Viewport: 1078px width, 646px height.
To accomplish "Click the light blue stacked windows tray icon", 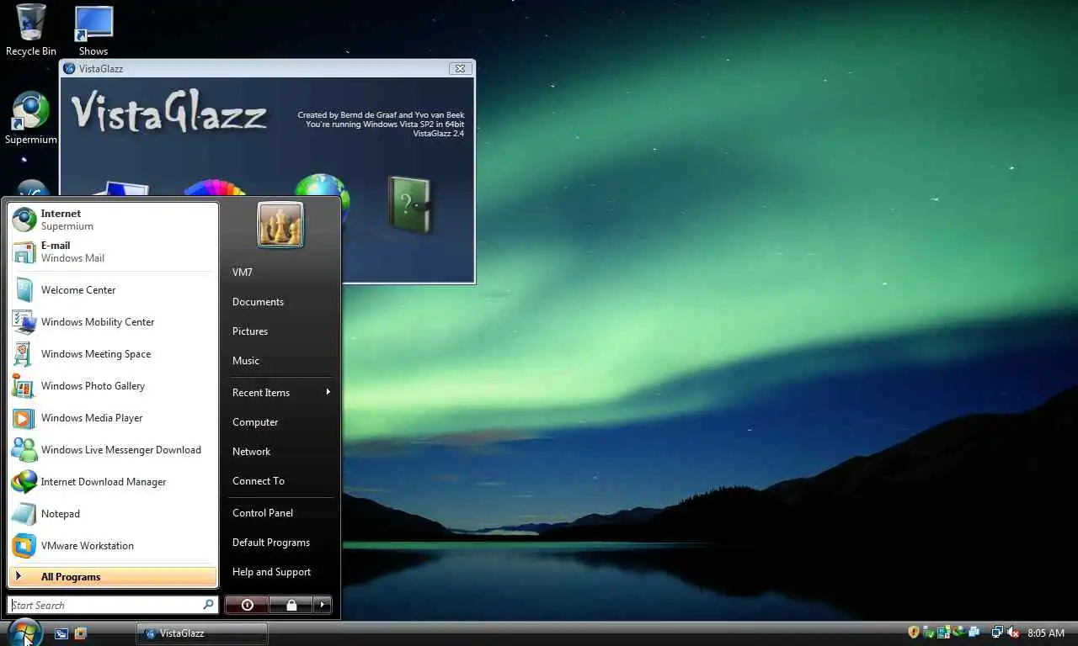I will click(x=974, y=633).
